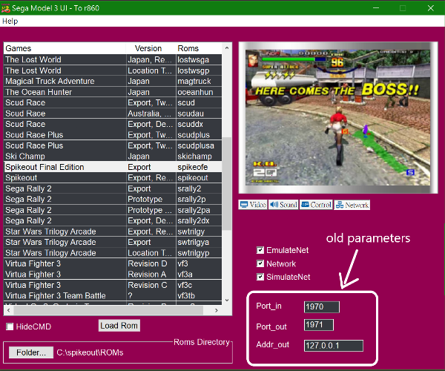This screenshot has height=371, width=445.
Task: Select Spikeout with rom spikeout
Action: [113, 177]
